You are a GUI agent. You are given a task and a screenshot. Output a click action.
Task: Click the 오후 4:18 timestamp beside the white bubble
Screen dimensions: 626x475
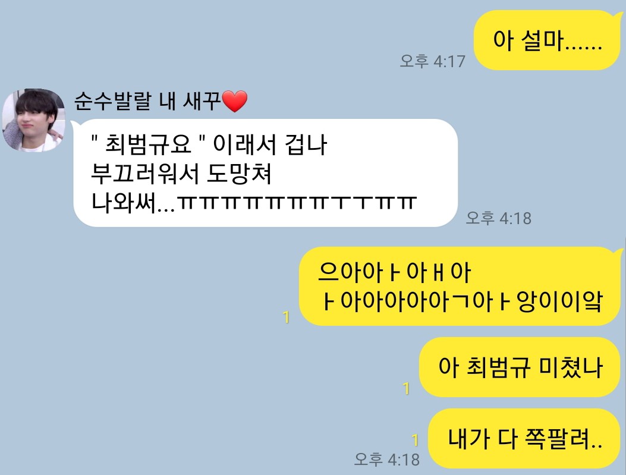click(x=499, y=218)
